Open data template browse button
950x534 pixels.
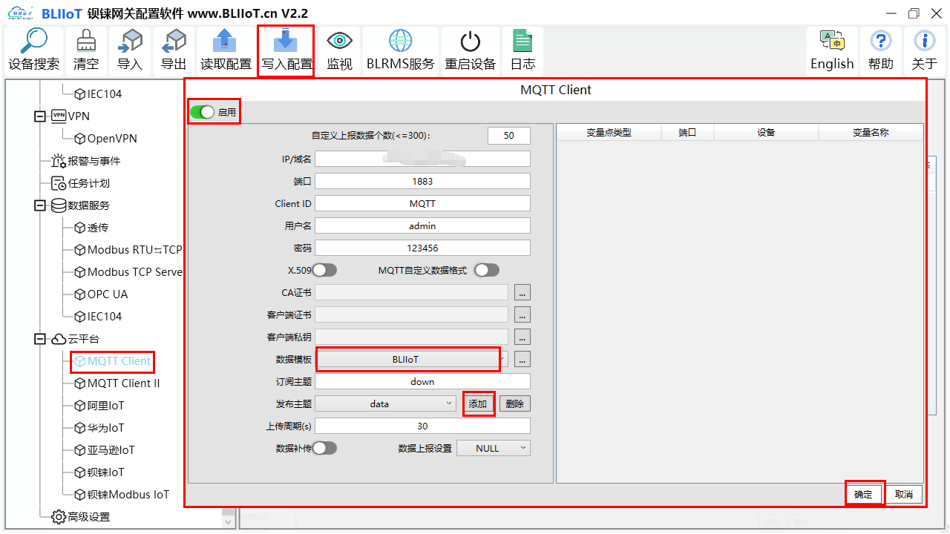pyautogui.click(x=522, y=359)
